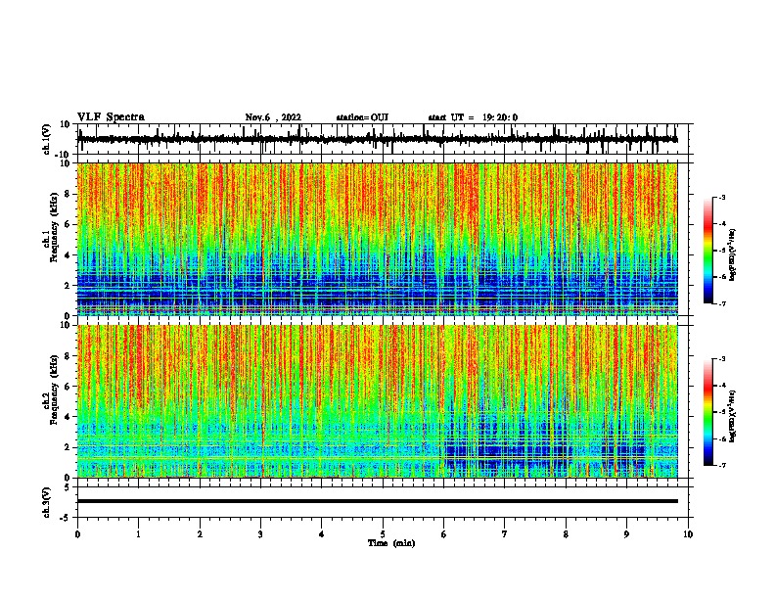
Task: Click the time axis tick label "9"
Action: pos(626,534)
